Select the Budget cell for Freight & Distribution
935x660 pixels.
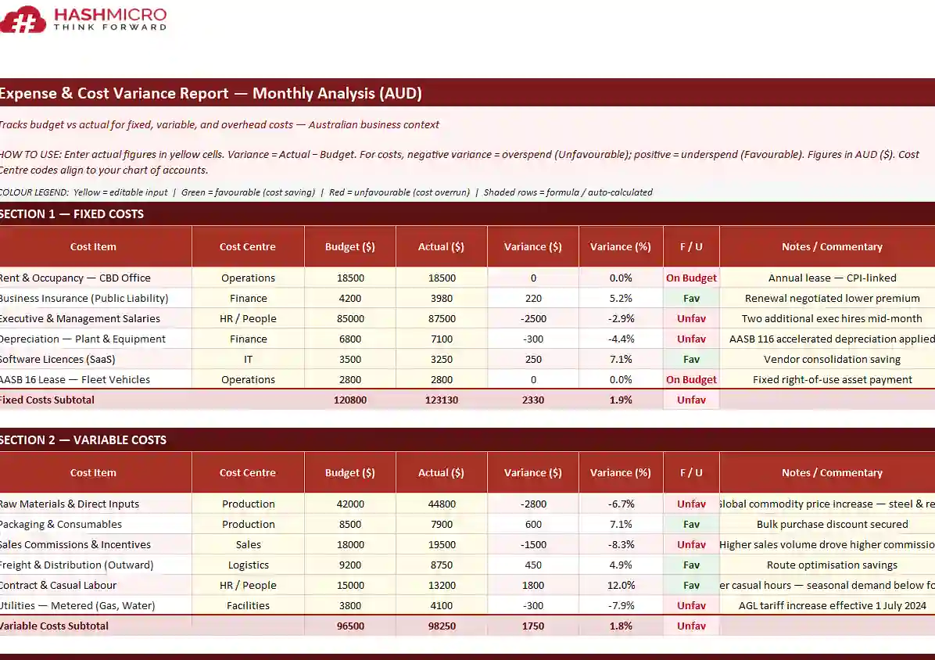click(x=349, y=565)
